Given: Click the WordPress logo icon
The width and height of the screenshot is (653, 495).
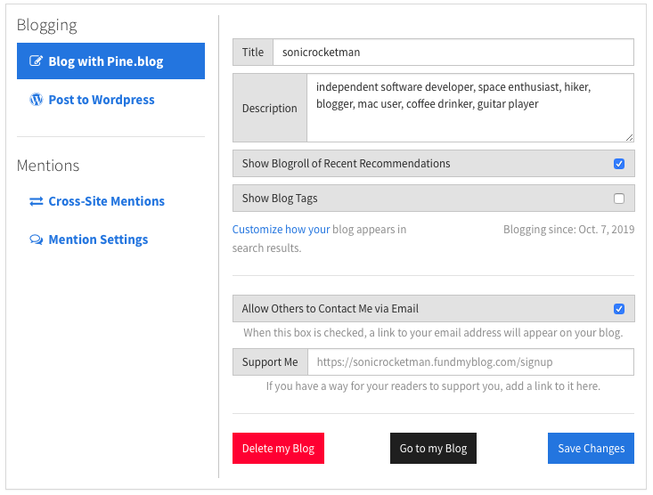Looking at the screenshot, I should [x=37, y=100].
